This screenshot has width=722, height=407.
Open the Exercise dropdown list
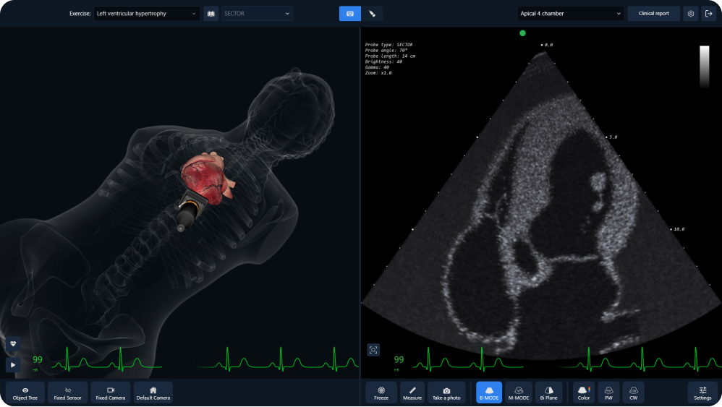click(146, 14)
